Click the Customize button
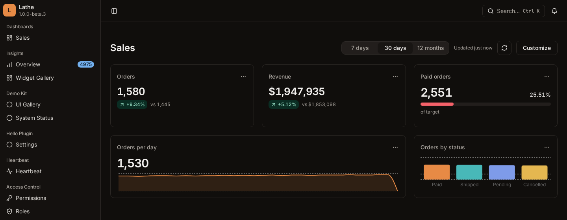Viewport: 567px width, 220px height. point(537,48)
